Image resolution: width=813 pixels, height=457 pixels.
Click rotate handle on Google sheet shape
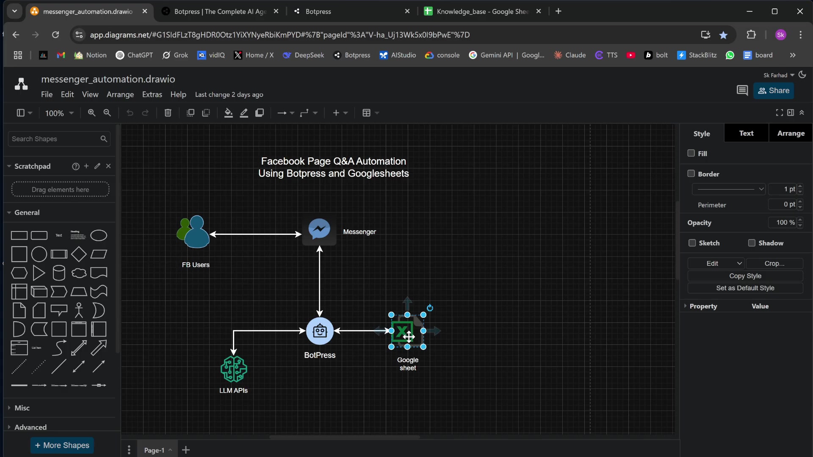[x=430, y=308]
